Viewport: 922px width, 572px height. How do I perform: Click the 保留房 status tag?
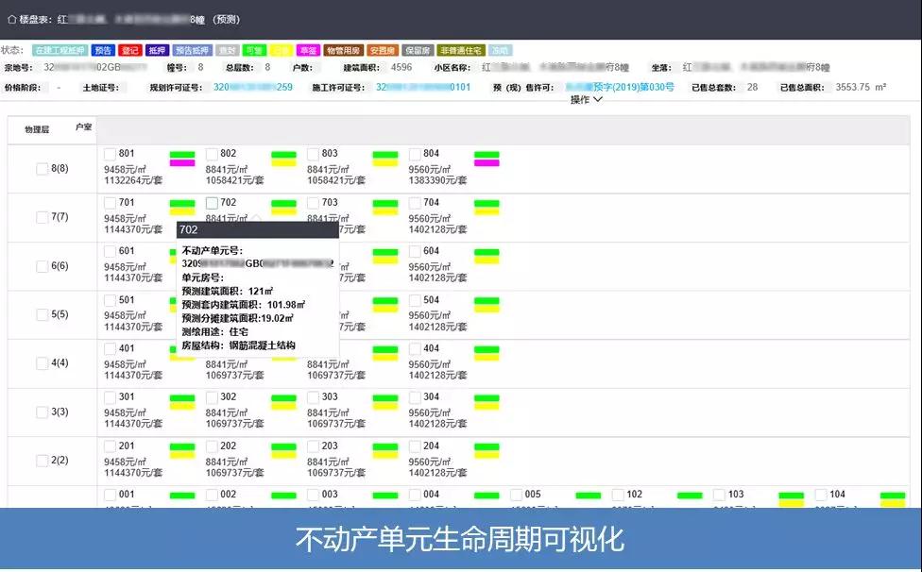pos(418,50)
